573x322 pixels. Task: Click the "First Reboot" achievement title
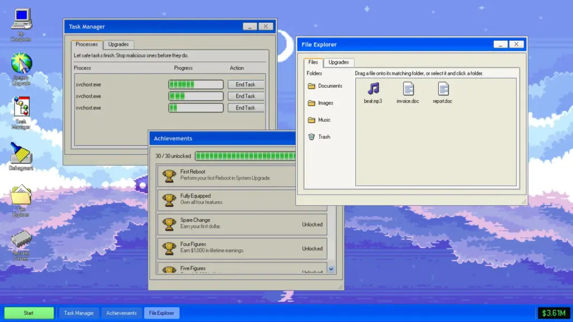coord(193,172)
